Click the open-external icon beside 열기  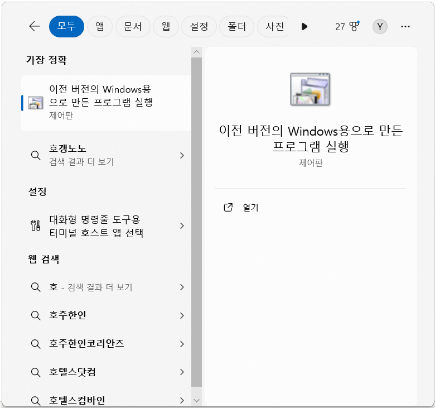(x=228, y=207)
